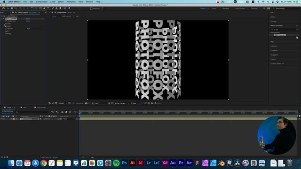Select the Selection arrow tool
Image resolution: width=301 pixels, height=169 pixels.
click(x=8, y=8)
